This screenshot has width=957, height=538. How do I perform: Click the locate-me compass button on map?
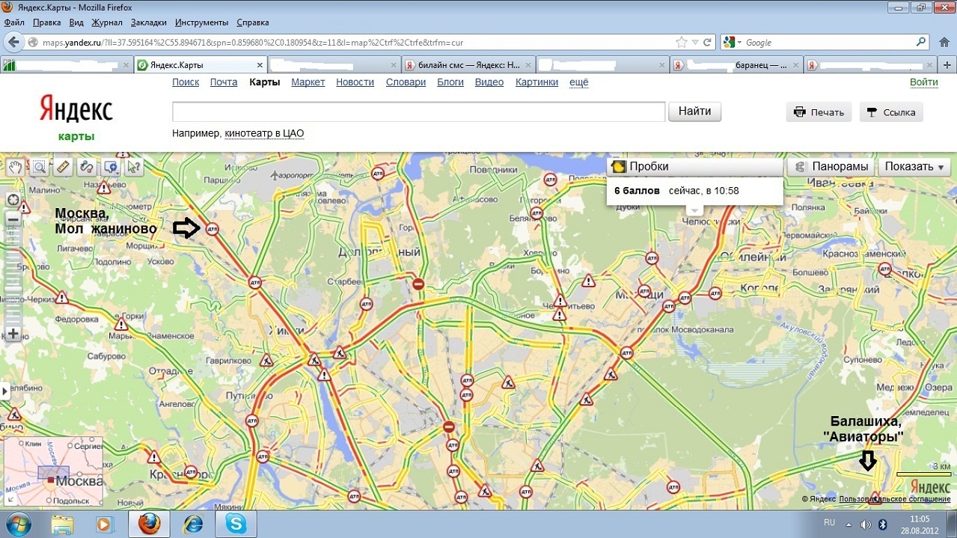coord(13,200)
